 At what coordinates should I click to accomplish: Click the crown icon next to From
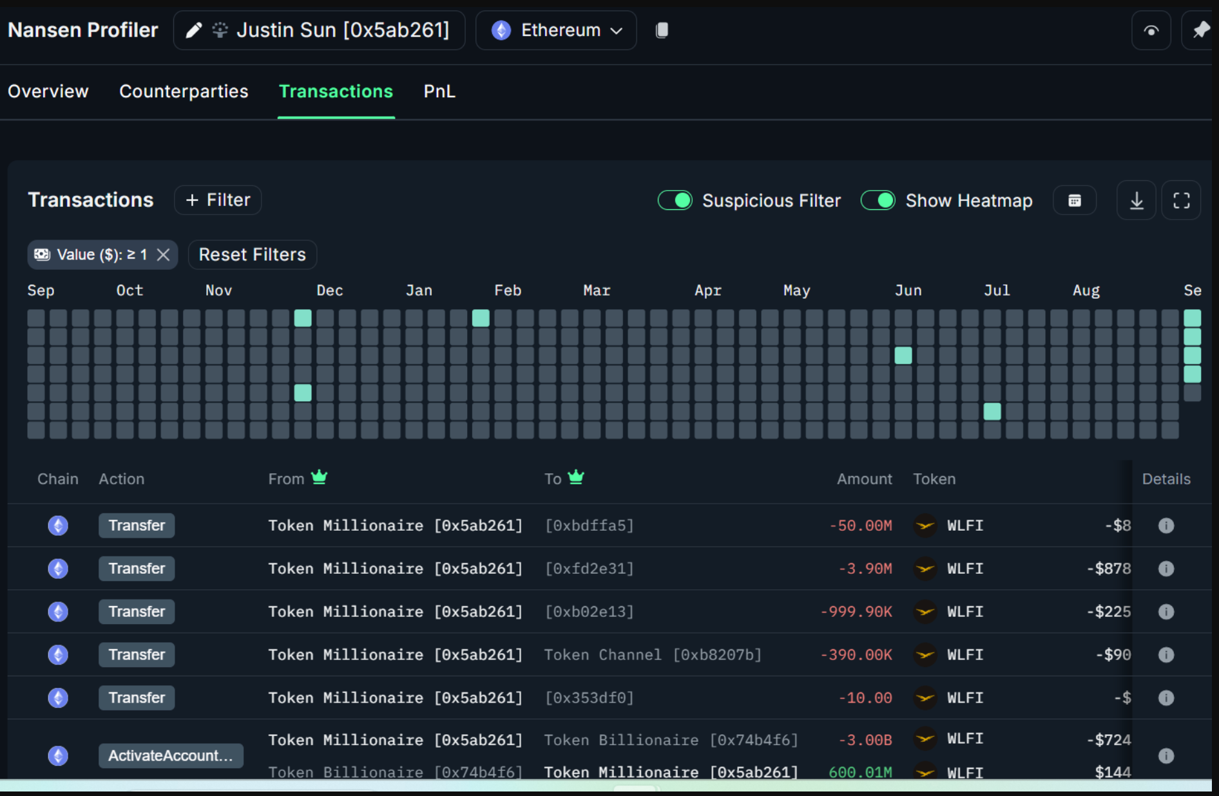click(x=320, y=477)
